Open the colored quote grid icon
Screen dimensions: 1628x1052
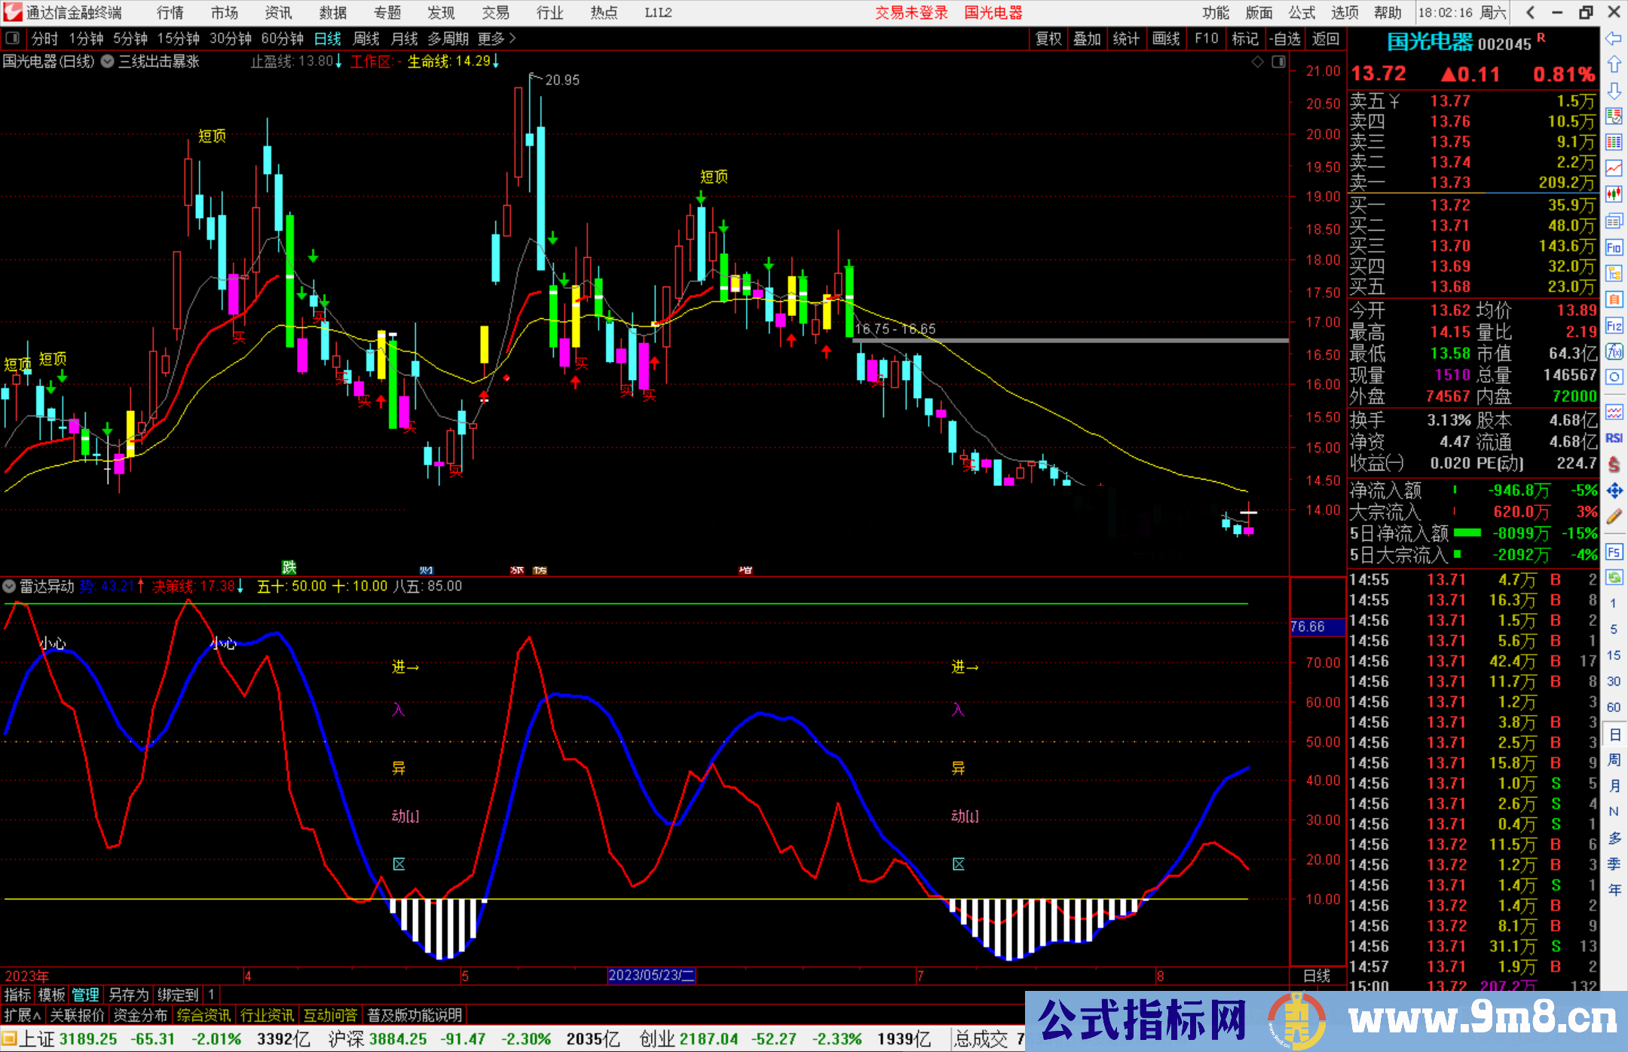point(1614,143)
